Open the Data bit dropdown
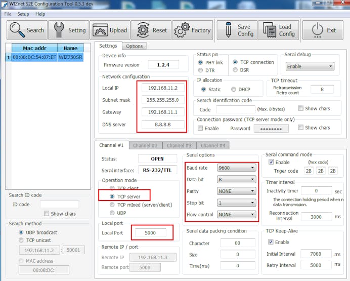 click(x=236, y=179)
